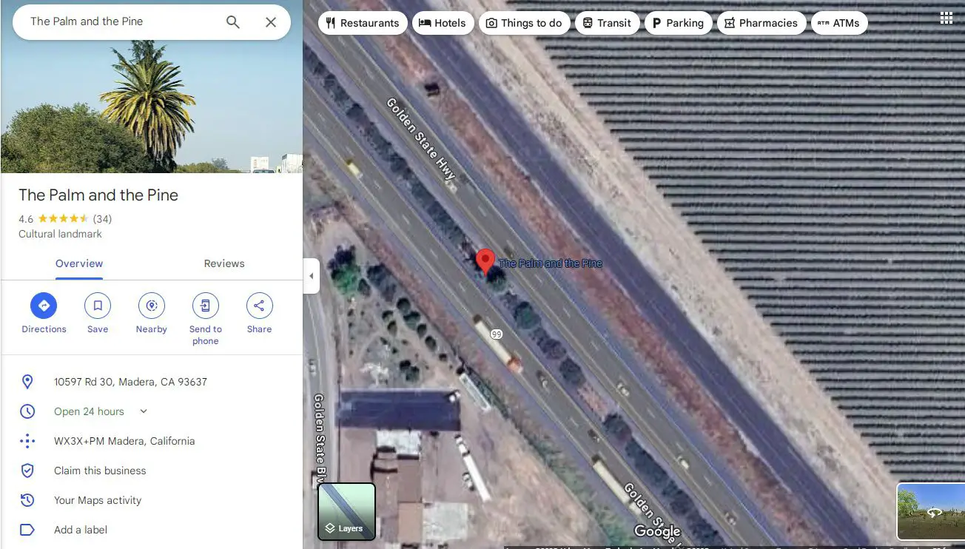Click The Palm and the Pine map label
Viewport: 965px width, 549px height.
550,263
